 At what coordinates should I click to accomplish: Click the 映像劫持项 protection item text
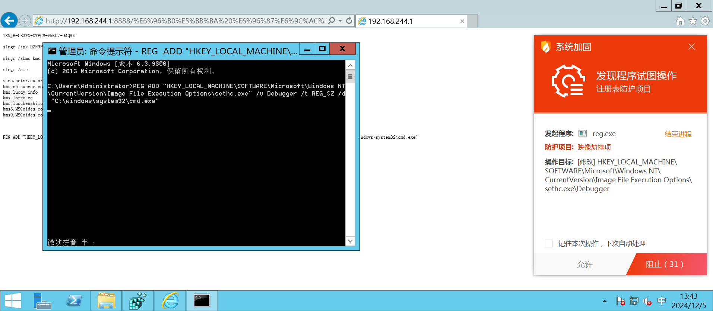[x=594, y=147]
